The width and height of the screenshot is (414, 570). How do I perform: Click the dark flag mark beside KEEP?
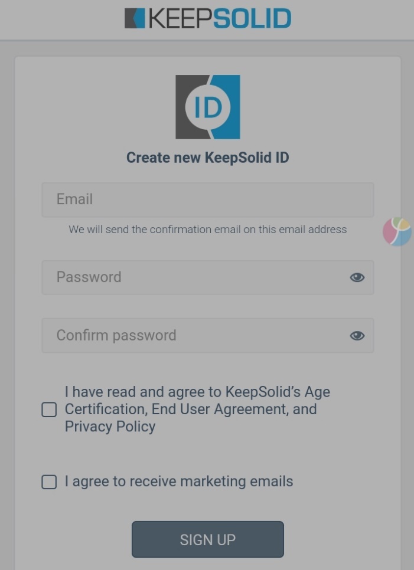tap(135, 18)
